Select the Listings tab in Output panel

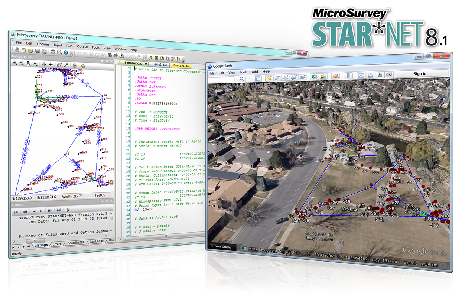tap(41, 245)
